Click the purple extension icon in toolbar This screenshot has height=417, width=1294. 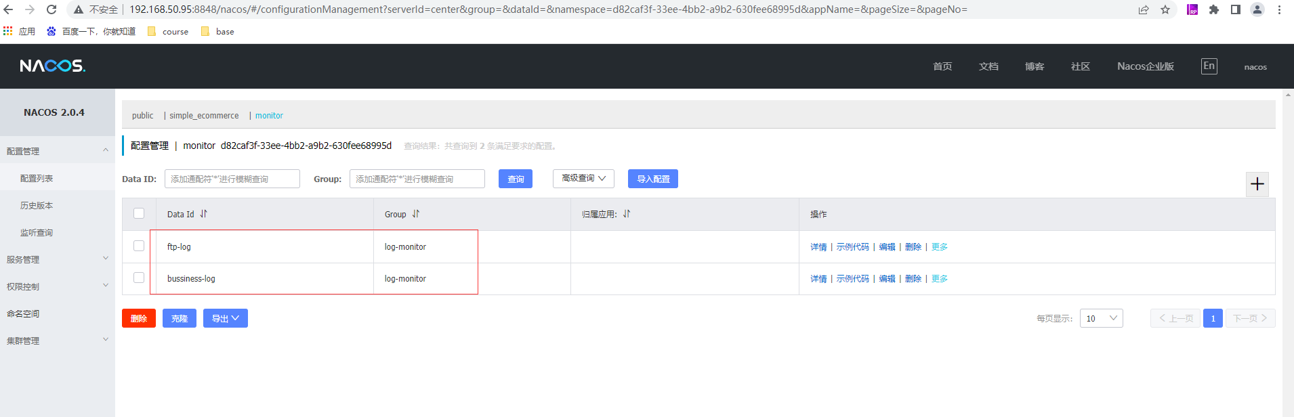1192,9
